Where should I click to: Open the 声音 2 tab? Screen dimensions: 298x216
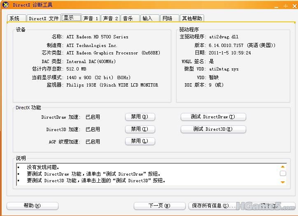(x=111, y=18)
